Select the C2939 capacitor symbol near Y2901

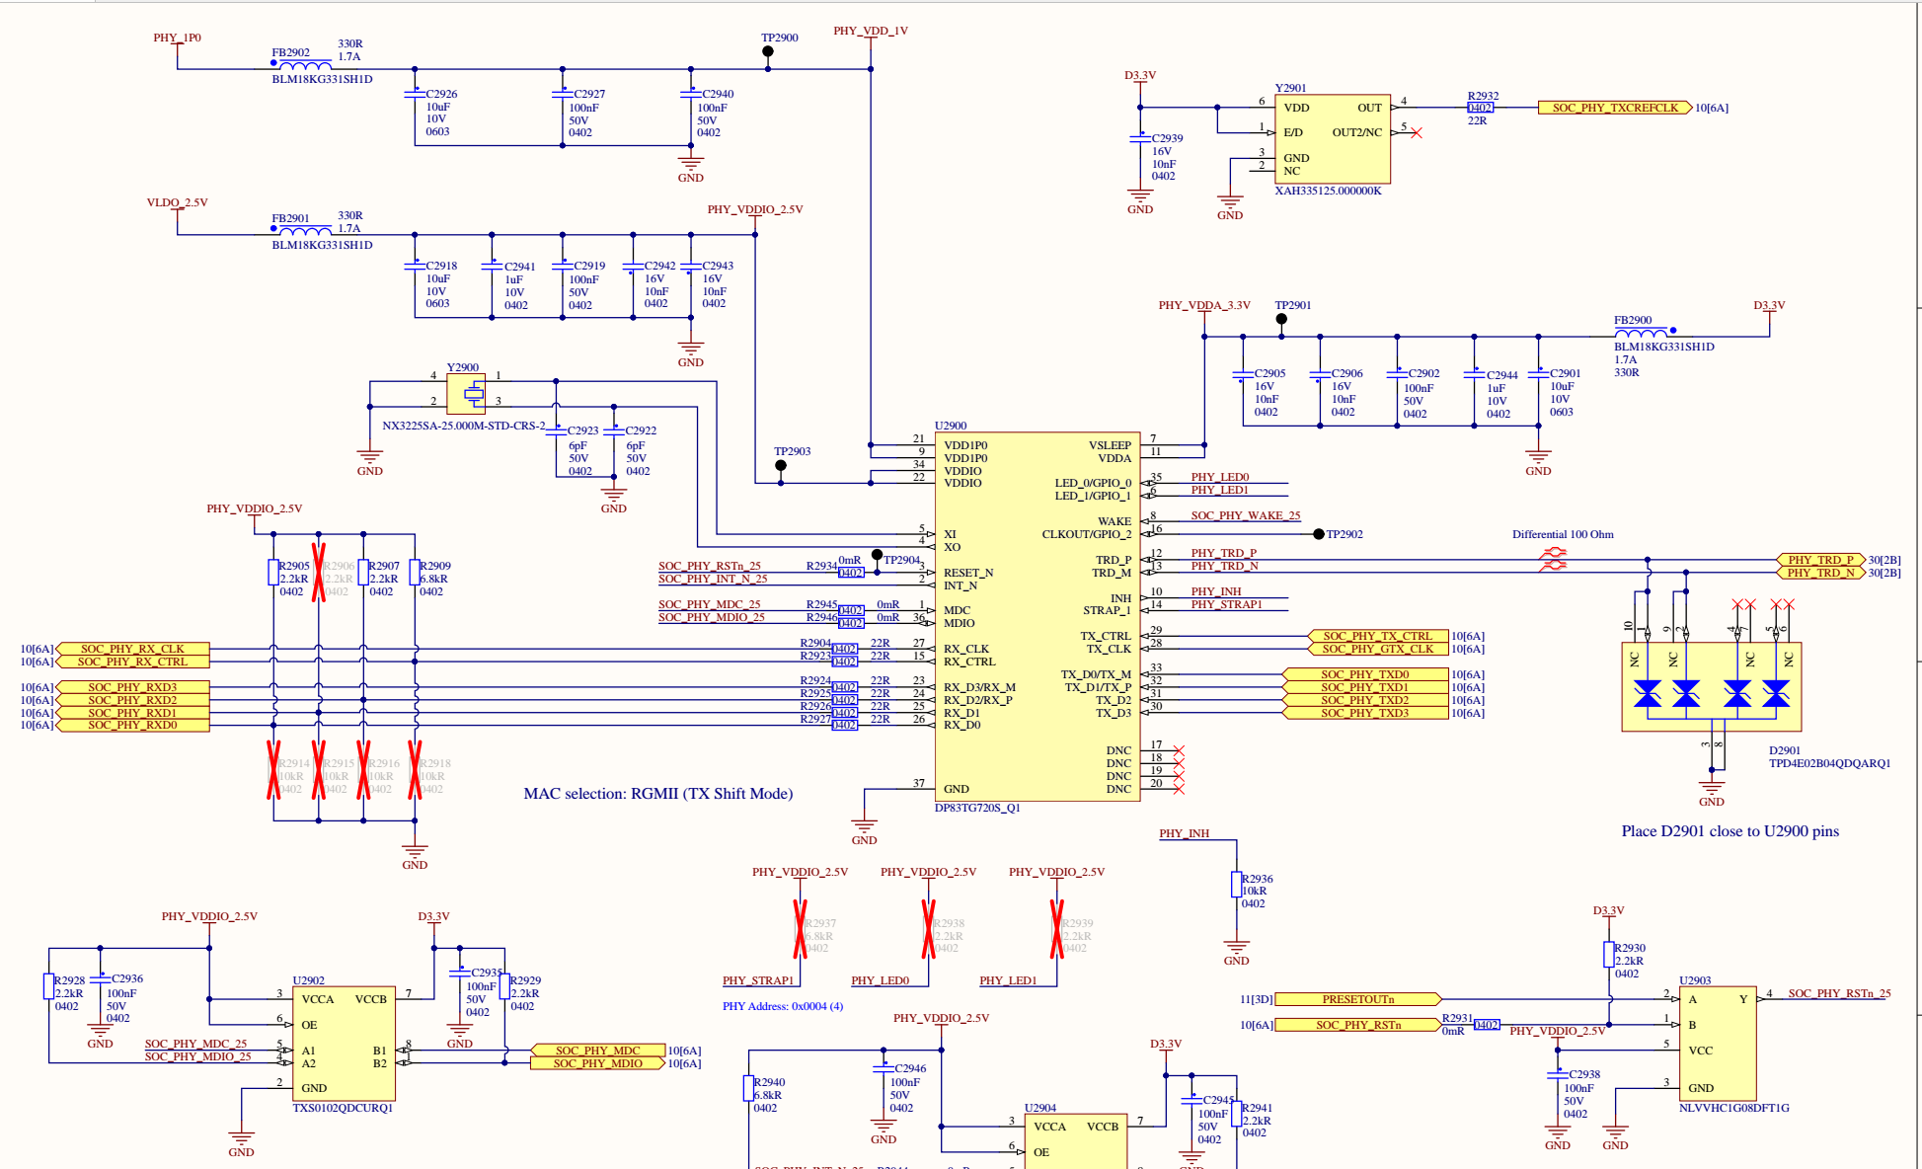tap(1140, 139)
